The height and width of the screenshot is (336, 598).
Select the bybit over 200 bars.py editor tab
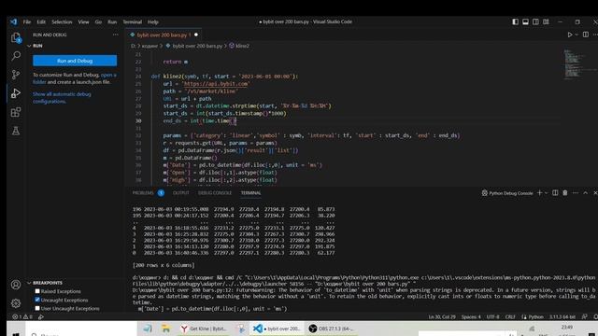164,35
